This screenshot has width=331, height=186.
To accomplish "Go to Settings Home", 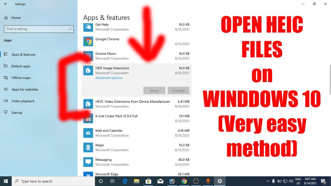I will pos(12,18).
